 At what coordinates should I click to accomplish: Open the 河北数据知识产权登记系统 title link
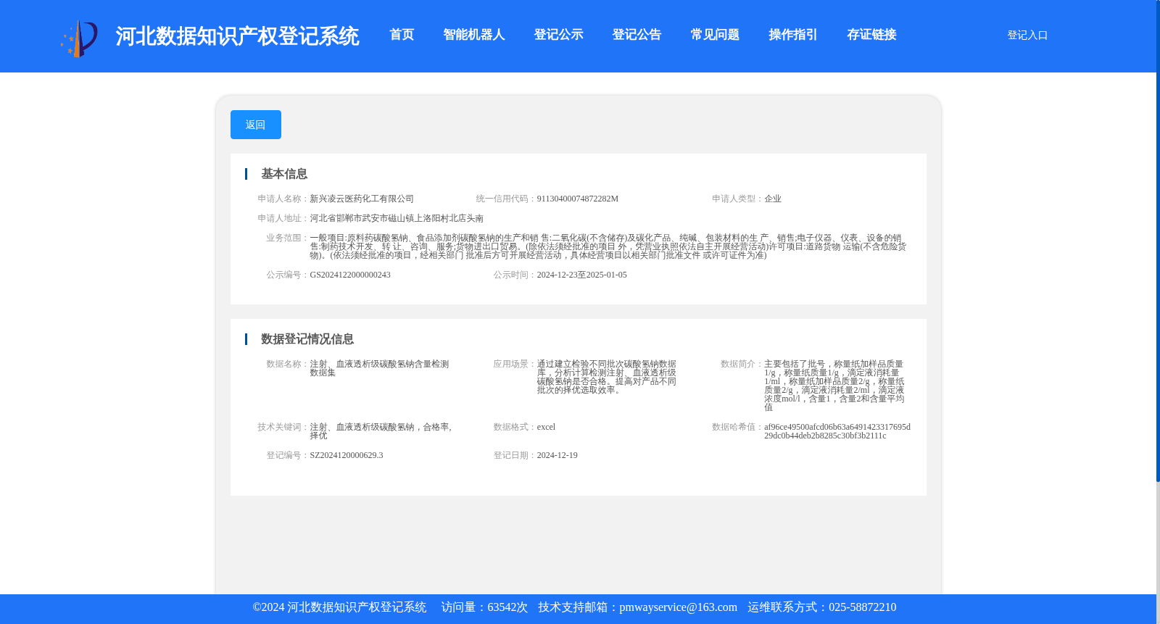click(237, 36)
